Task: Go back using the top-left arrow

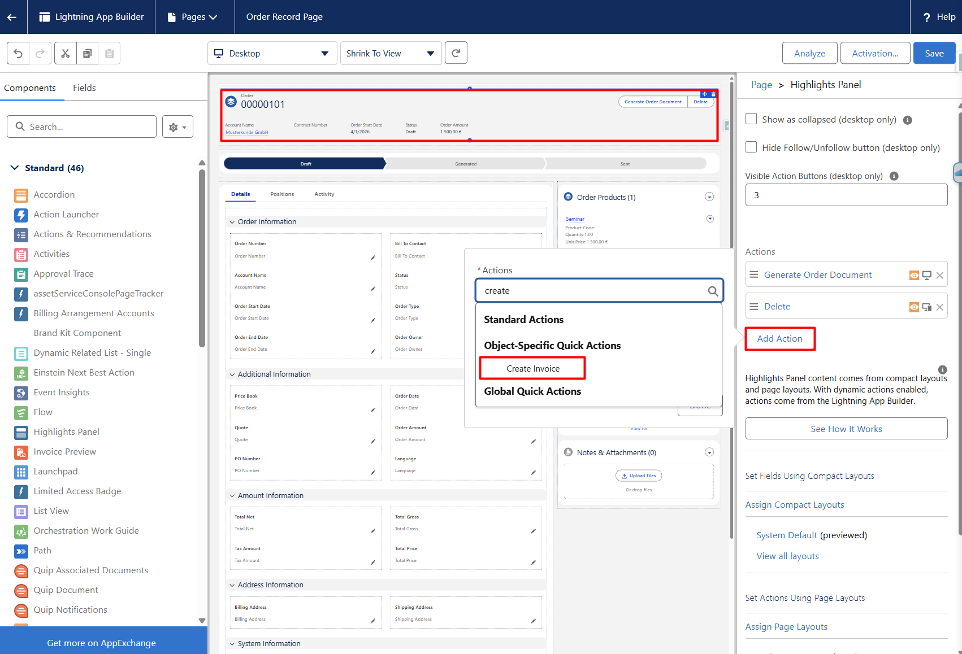Action: coord(12,17)
